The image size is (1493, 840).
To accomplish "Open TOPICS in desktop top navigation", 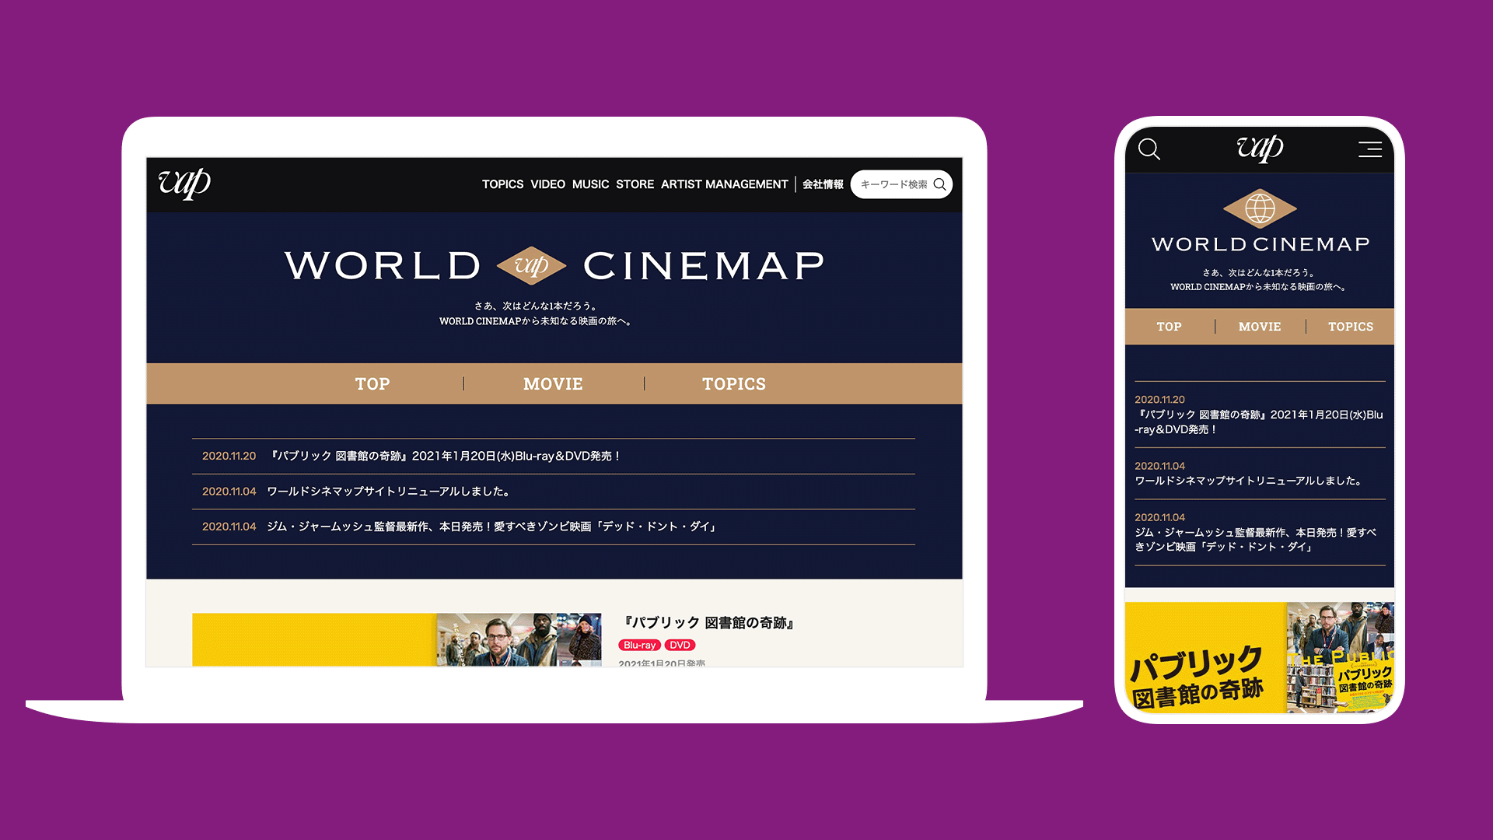I will [x=502, y=184].
